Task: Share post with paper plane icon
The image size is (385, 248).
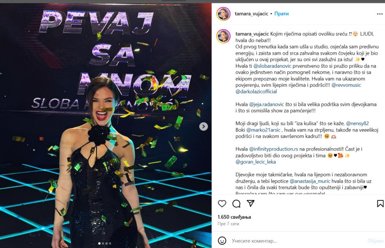Action: [x=251, y=203]
